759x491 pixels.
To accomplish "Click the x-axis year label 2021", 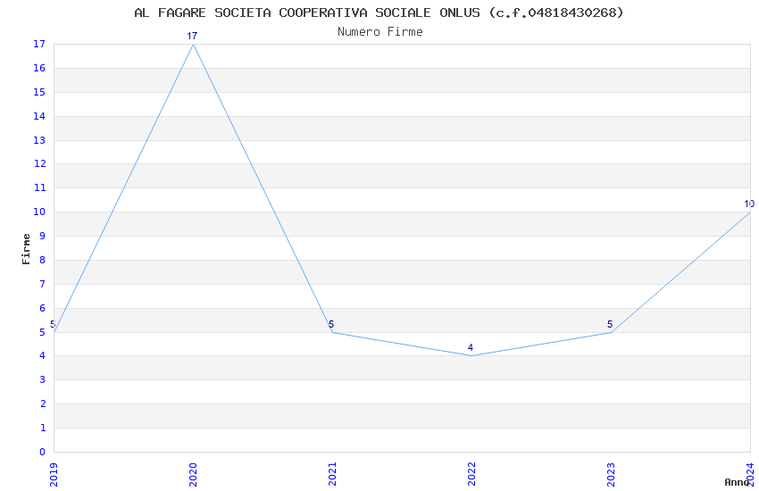I will (332, 475).
